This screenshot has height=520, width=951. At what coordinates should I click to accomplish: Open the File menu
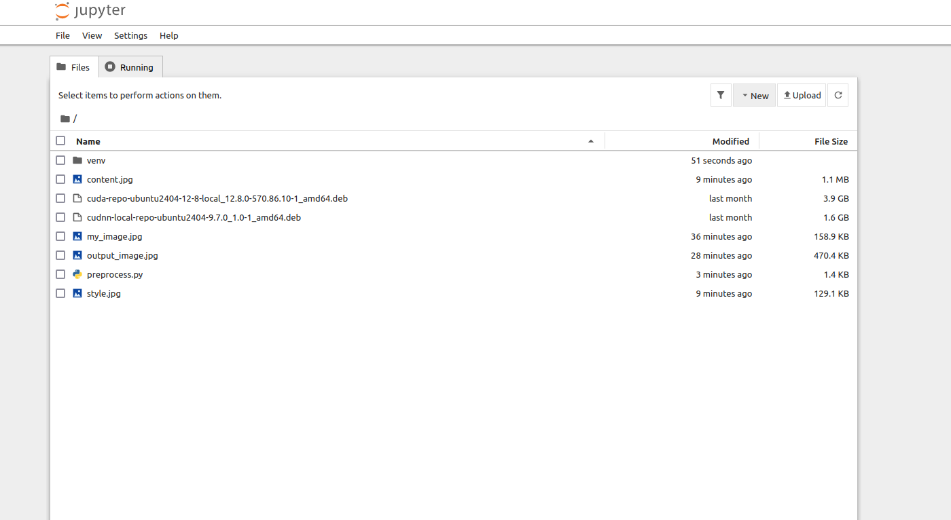62,36
